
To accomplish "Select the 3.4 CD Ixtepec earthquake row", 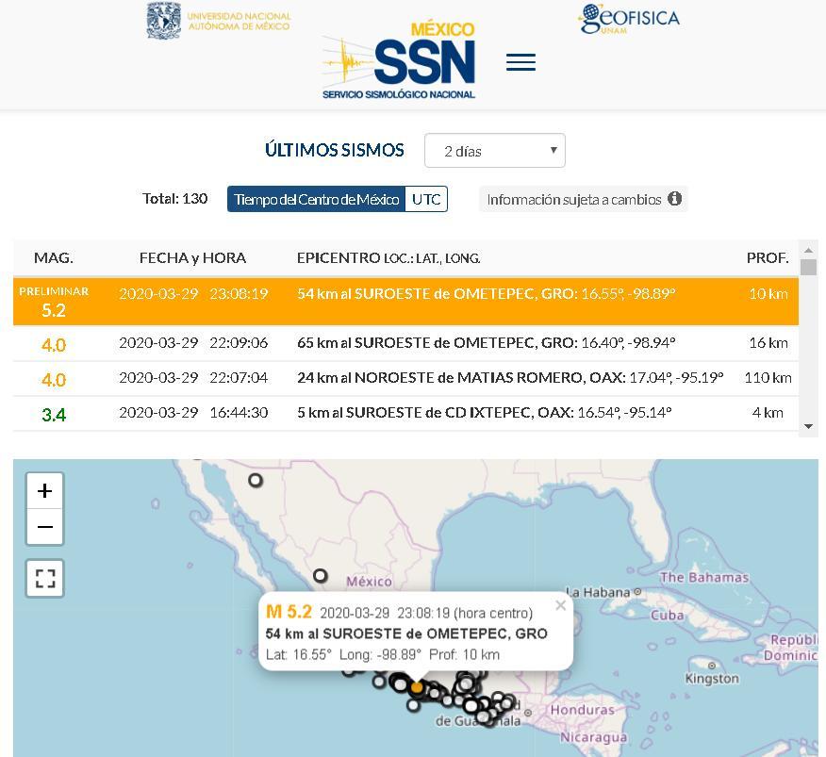I will (x=405, y=413).
